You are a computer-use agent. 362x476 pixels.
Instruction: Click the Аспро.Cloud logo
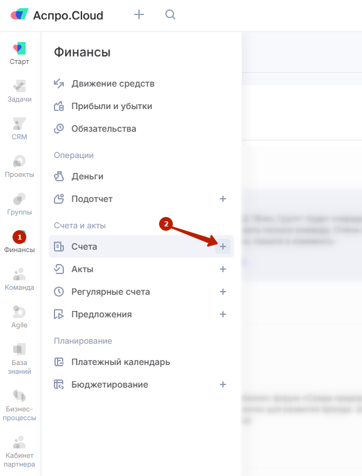pos(57,15)
